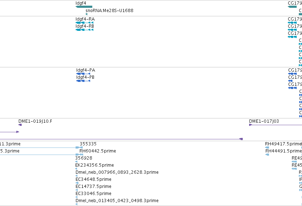This screenshot has height=206, width=302.
Task: Select the EC14737.5prime label
Action: coord(93,186)
